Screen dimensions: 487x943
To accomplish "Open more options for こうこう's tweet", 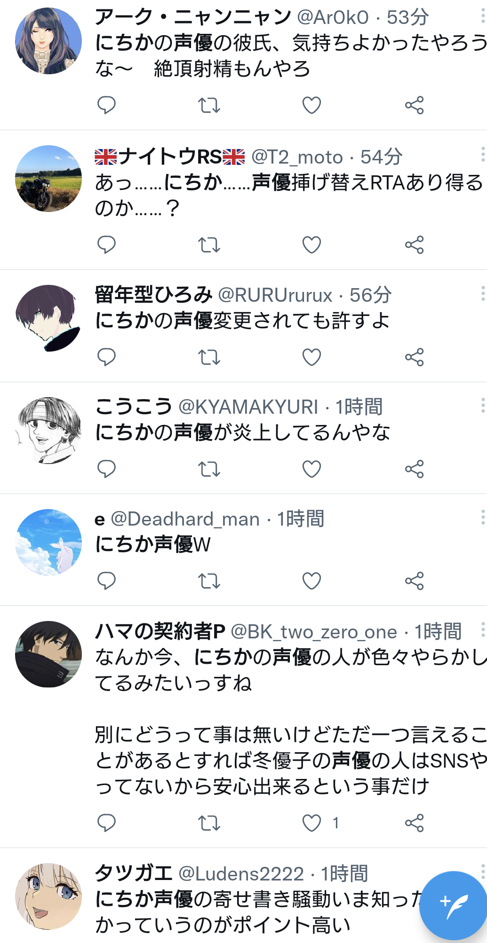I will 483,405.
